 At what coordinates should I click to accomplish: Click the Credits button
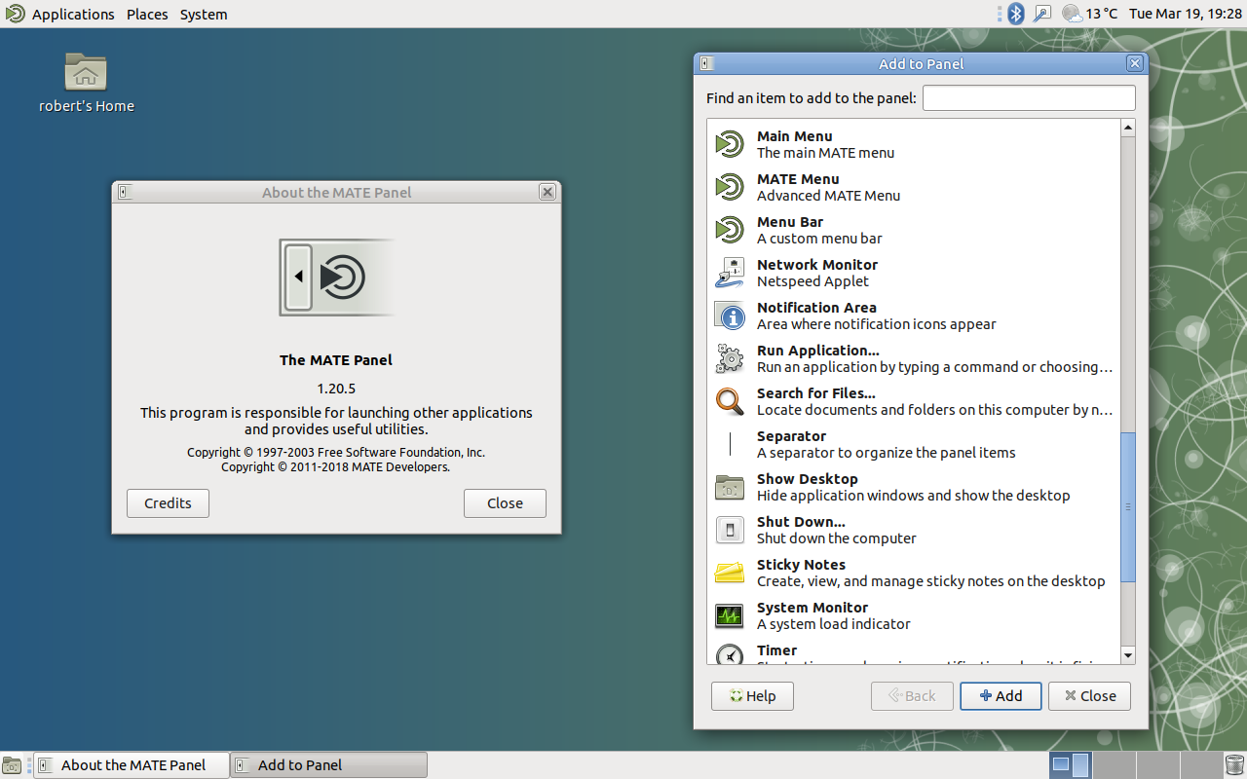click(x=168, y=503)
